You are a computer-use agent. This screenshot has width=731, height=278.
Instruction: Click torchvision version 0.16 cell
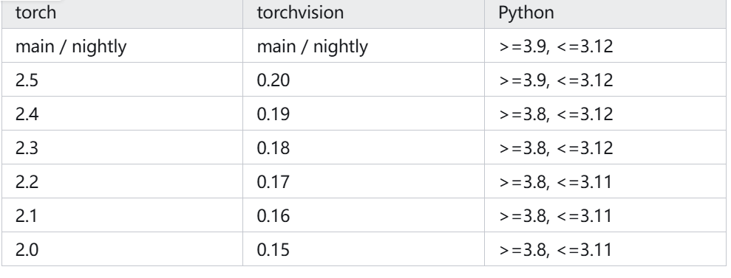click(x=364, y=215)
